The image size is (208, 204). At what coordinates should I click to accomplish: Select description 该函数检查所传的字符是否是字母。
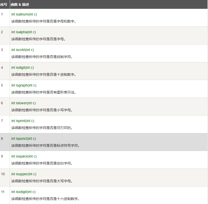(38, 39)
